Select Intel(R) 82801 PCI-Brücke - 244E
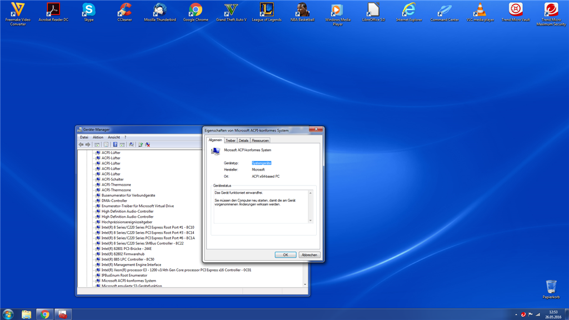 [126, 249]
